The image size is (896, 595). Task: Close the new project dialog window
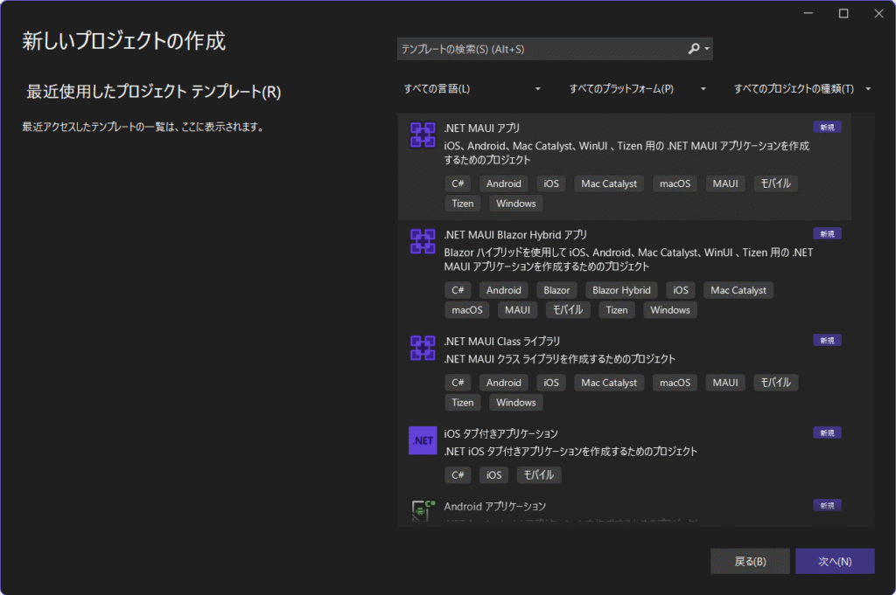[878, 14]
